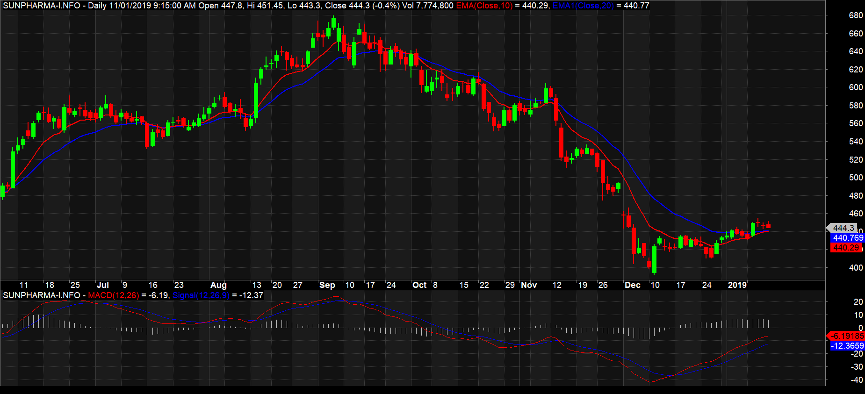Click the 480 price-axis label
Viewport: 865px width, 394px height.
click(856, 196)
